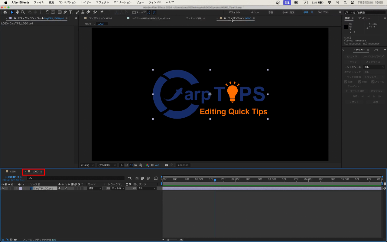Expand hidden workspaces with double chevron
This screenshot has height=242, width=387.
(x=340, y=12)
